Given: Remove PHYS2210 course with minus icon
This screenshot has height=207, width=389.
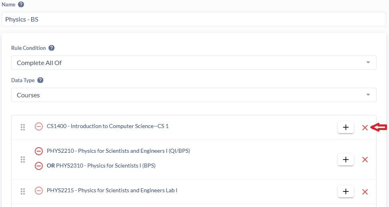Looking at the screenshot, I should 39,151.
